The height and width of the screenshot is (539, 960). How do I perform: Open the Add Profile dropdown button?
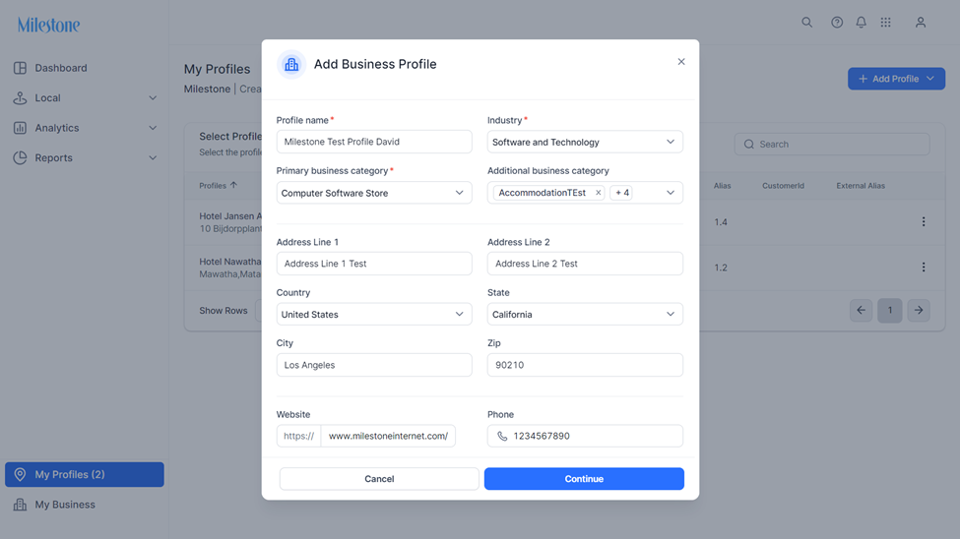point(896,79)
